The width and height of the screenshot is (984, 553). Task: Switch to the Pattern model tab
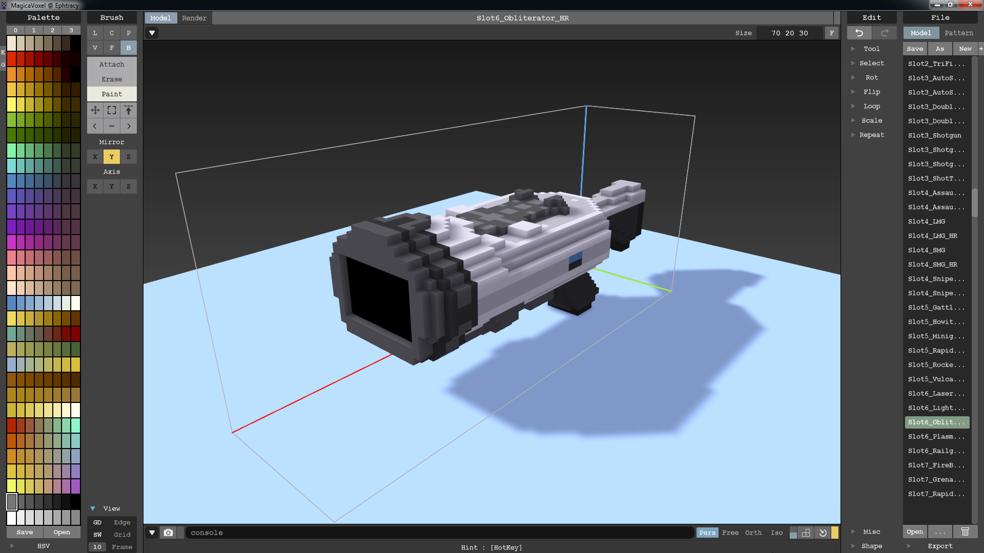[958, 32]
